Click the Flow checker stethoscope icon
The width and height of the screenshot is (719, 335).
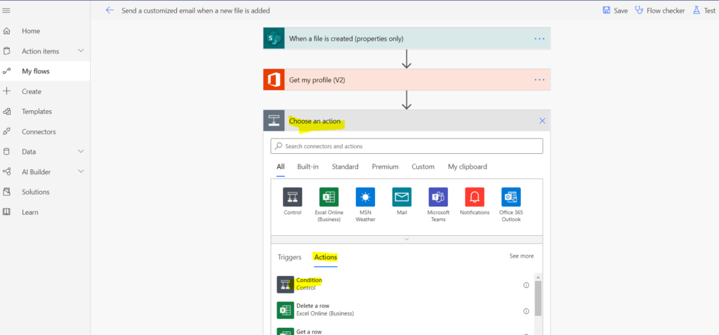tap(639, 10)
